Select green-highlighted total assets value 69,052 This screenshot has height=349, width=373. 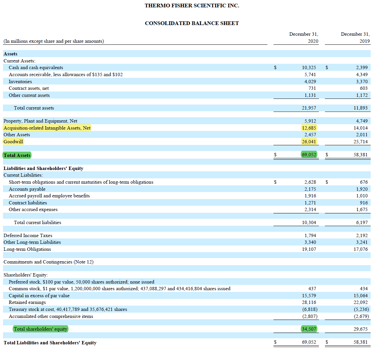(309, 155)
